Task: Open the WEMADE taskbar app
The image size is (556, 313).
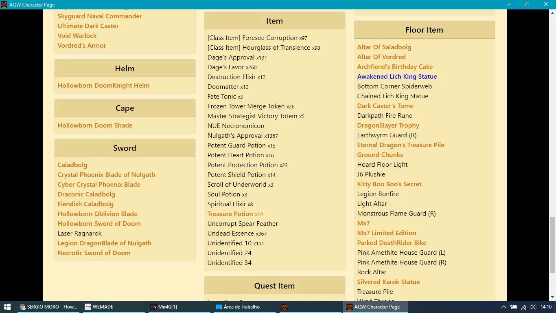Action: click(113, 307)
